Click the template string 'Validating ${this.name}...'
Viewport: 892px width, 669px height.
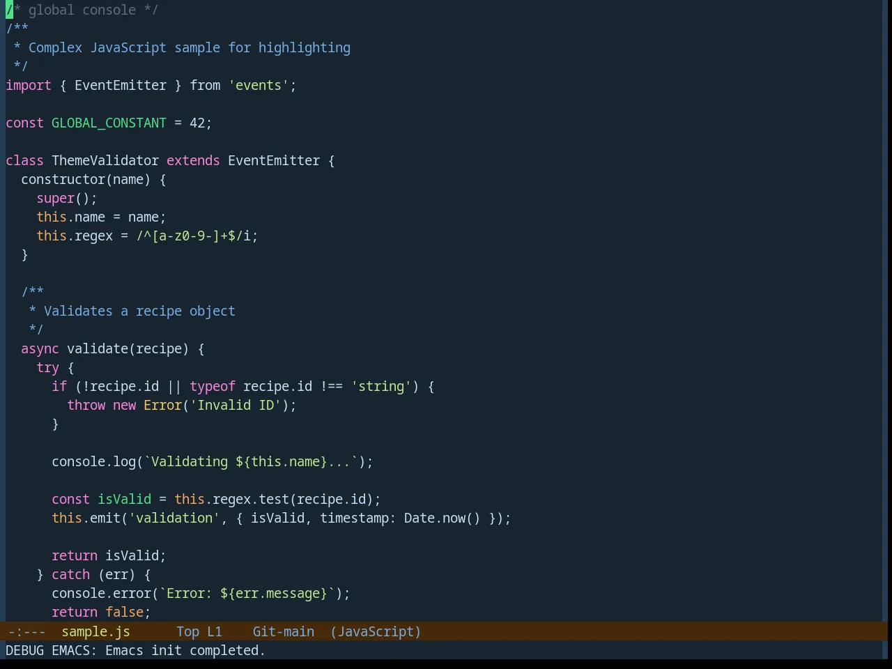[251, 461]
